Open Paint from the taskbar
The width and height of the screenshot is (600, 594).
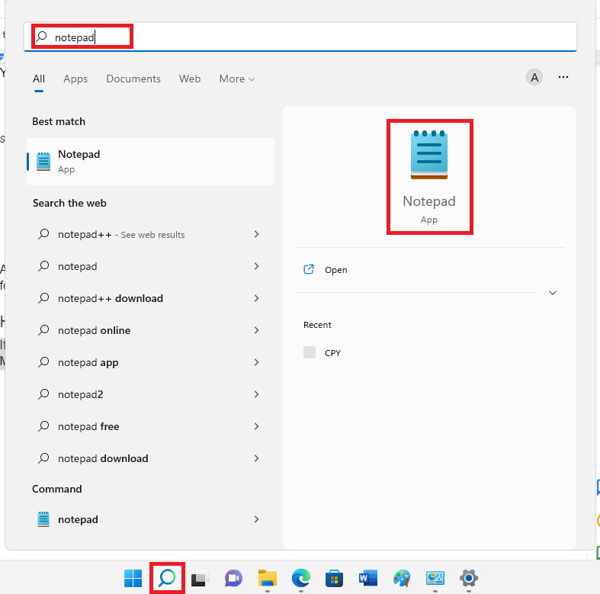(402, 578)
